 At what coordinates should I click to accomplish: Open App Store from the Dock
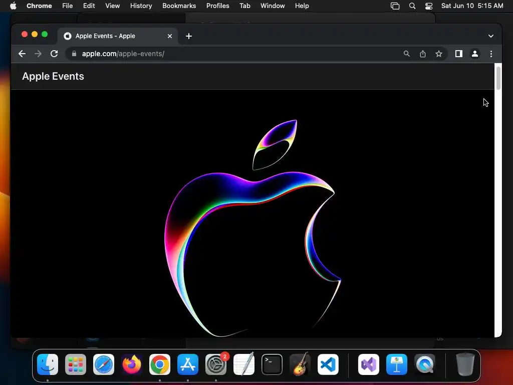[x=188, y=364]
